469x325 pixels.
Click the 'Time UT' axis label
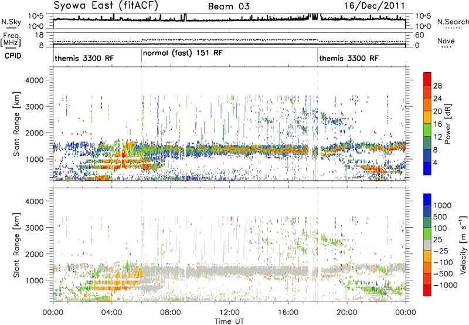coord(229,321)
